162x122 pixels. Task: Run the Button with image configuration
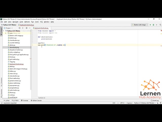pos(150,25)
